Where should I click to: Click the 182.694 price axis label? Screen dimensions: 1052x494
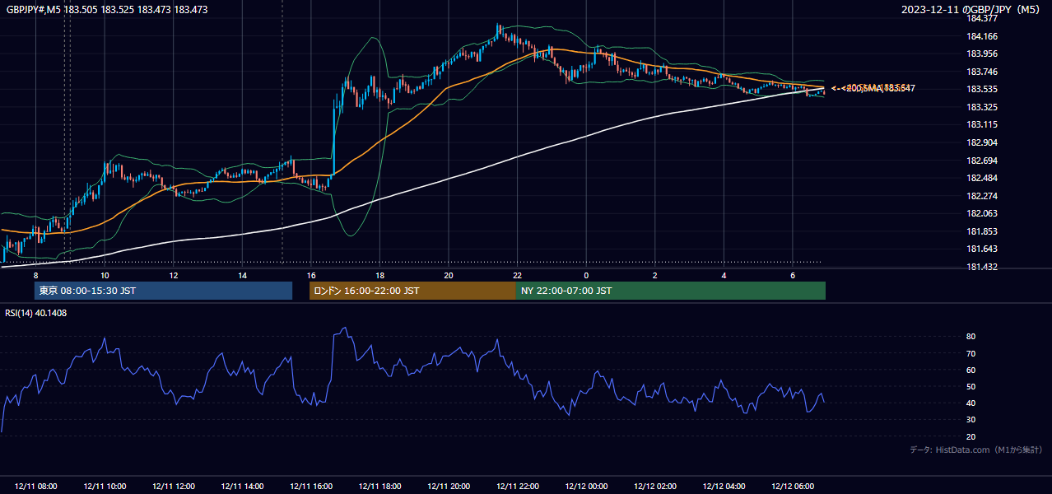981,161
